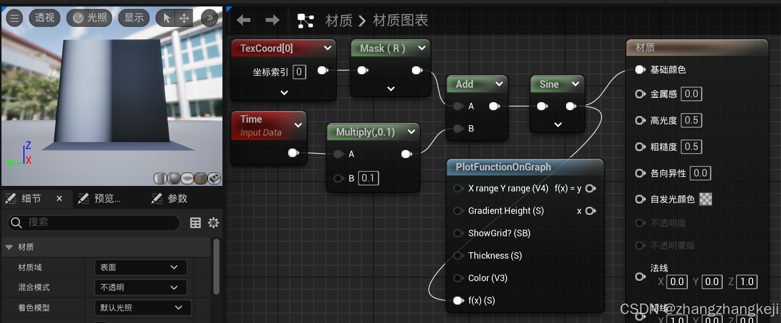Image resolution: width=781 pixels, height=323 pixels.
Task: Click the 金属感 value field 0.0
Action: pos(691,94)
